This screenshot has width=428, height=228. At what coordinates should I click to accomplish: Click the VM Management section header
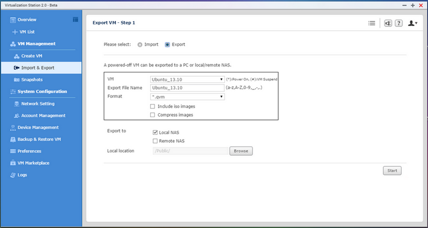coord(37,44)
